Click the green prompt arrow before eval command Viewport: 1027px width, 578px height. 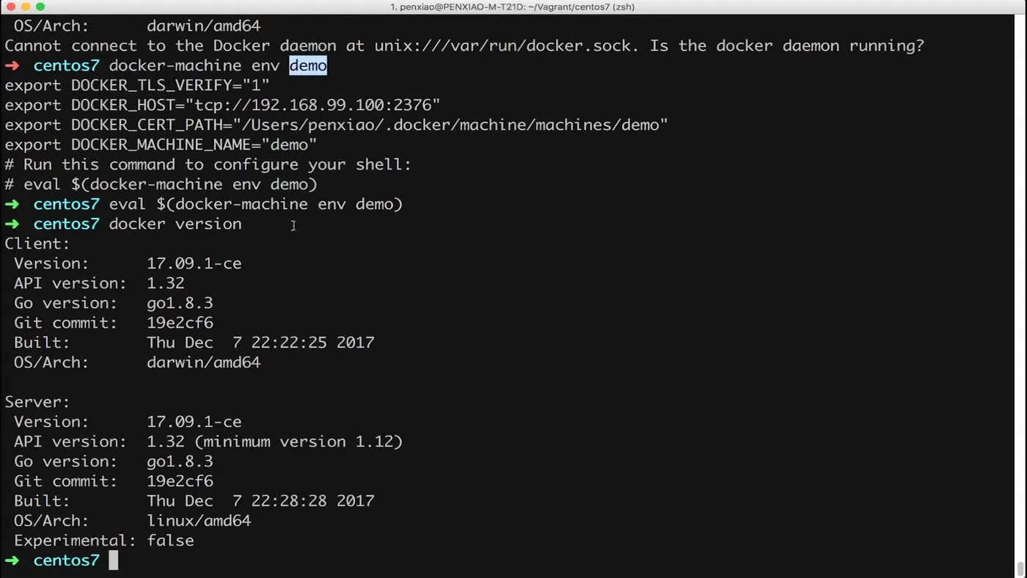[x=12, y=204]
